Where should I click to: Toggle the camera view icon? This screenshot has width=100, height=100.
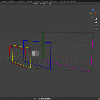96,25
